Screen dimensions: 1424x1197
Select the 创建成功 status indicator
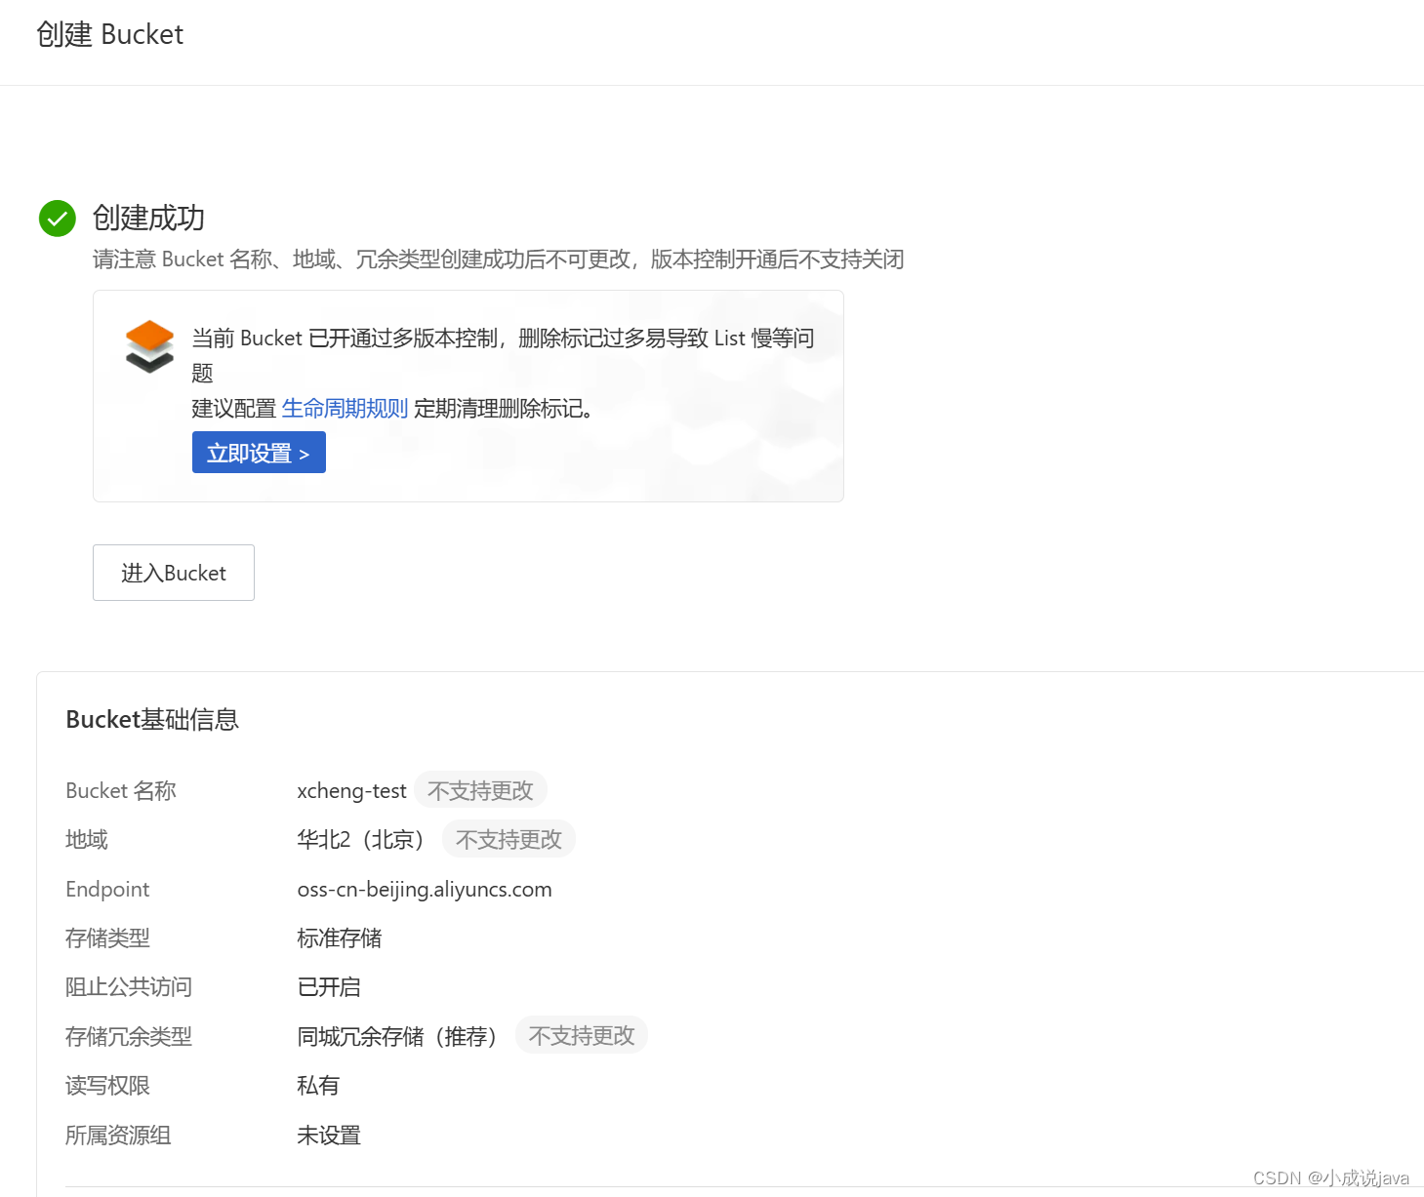click(x=146, y=219)
